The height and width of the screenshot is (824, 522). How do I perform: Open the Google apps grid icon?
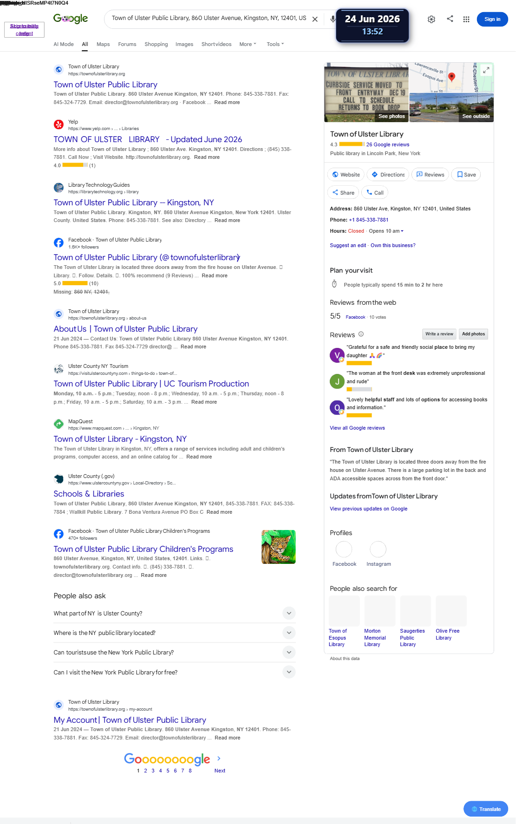(466, 19)
